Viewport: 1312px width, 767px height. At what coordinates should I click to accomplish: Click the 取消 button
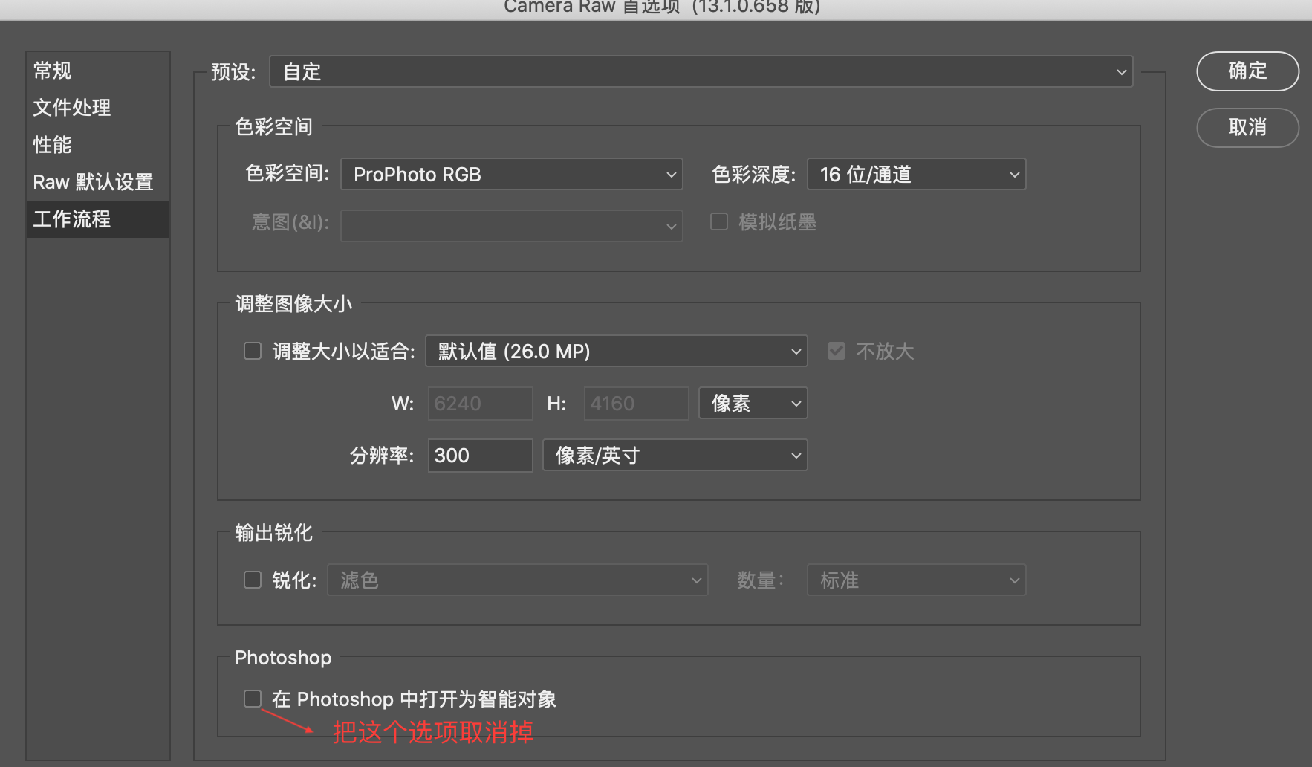1247,128
